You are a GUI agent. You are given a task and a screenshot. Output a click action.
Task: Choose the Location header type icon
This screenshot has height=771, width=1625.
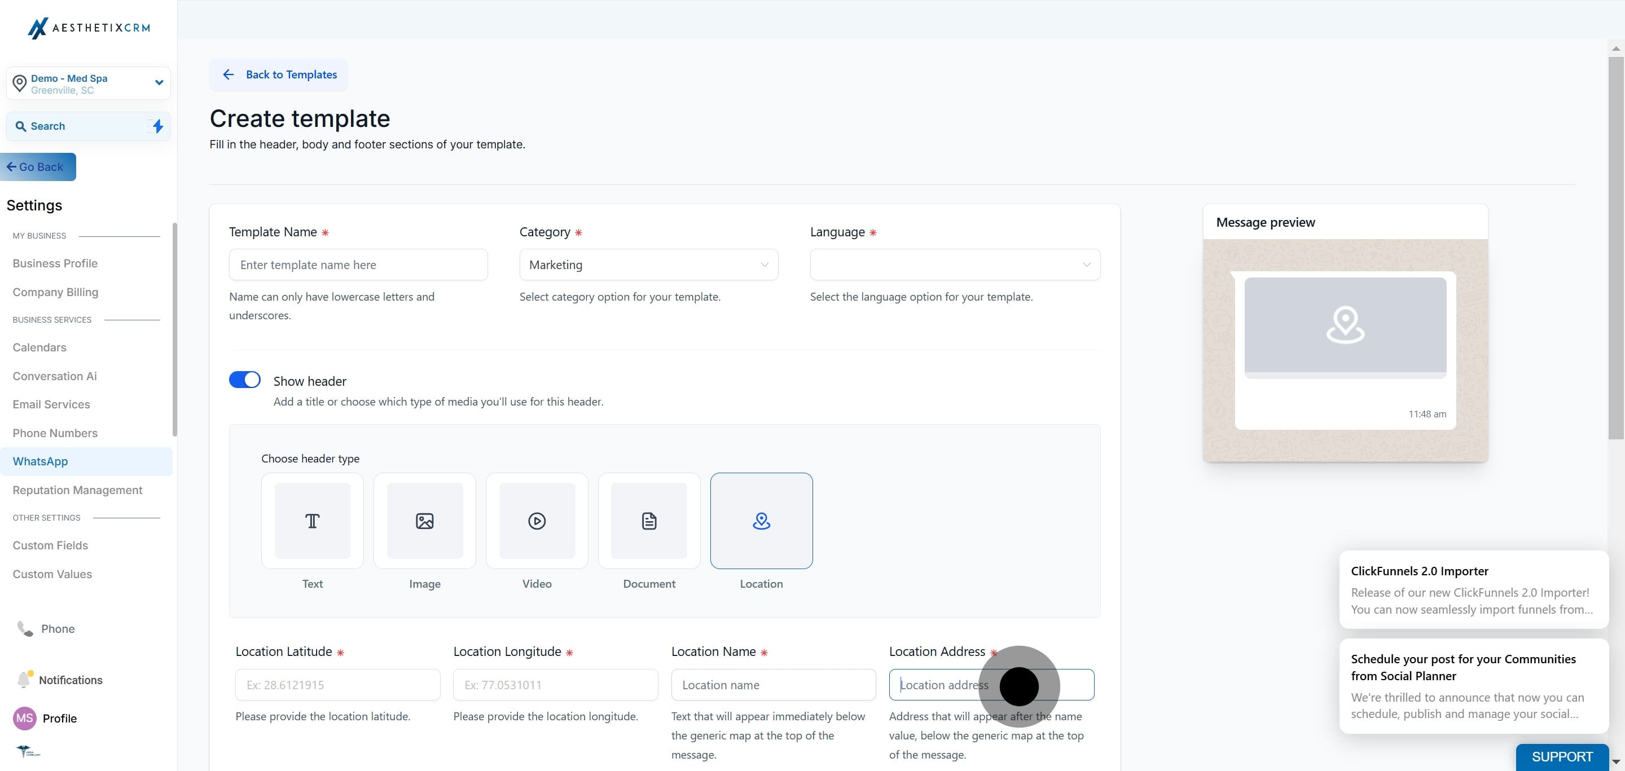point(761,521)
